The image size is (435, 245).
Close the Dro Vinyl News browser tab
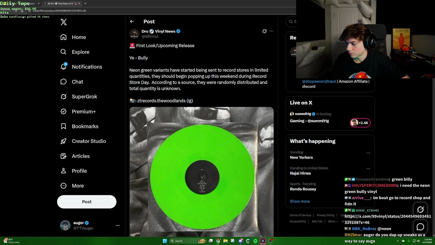(x=79, y=3)
